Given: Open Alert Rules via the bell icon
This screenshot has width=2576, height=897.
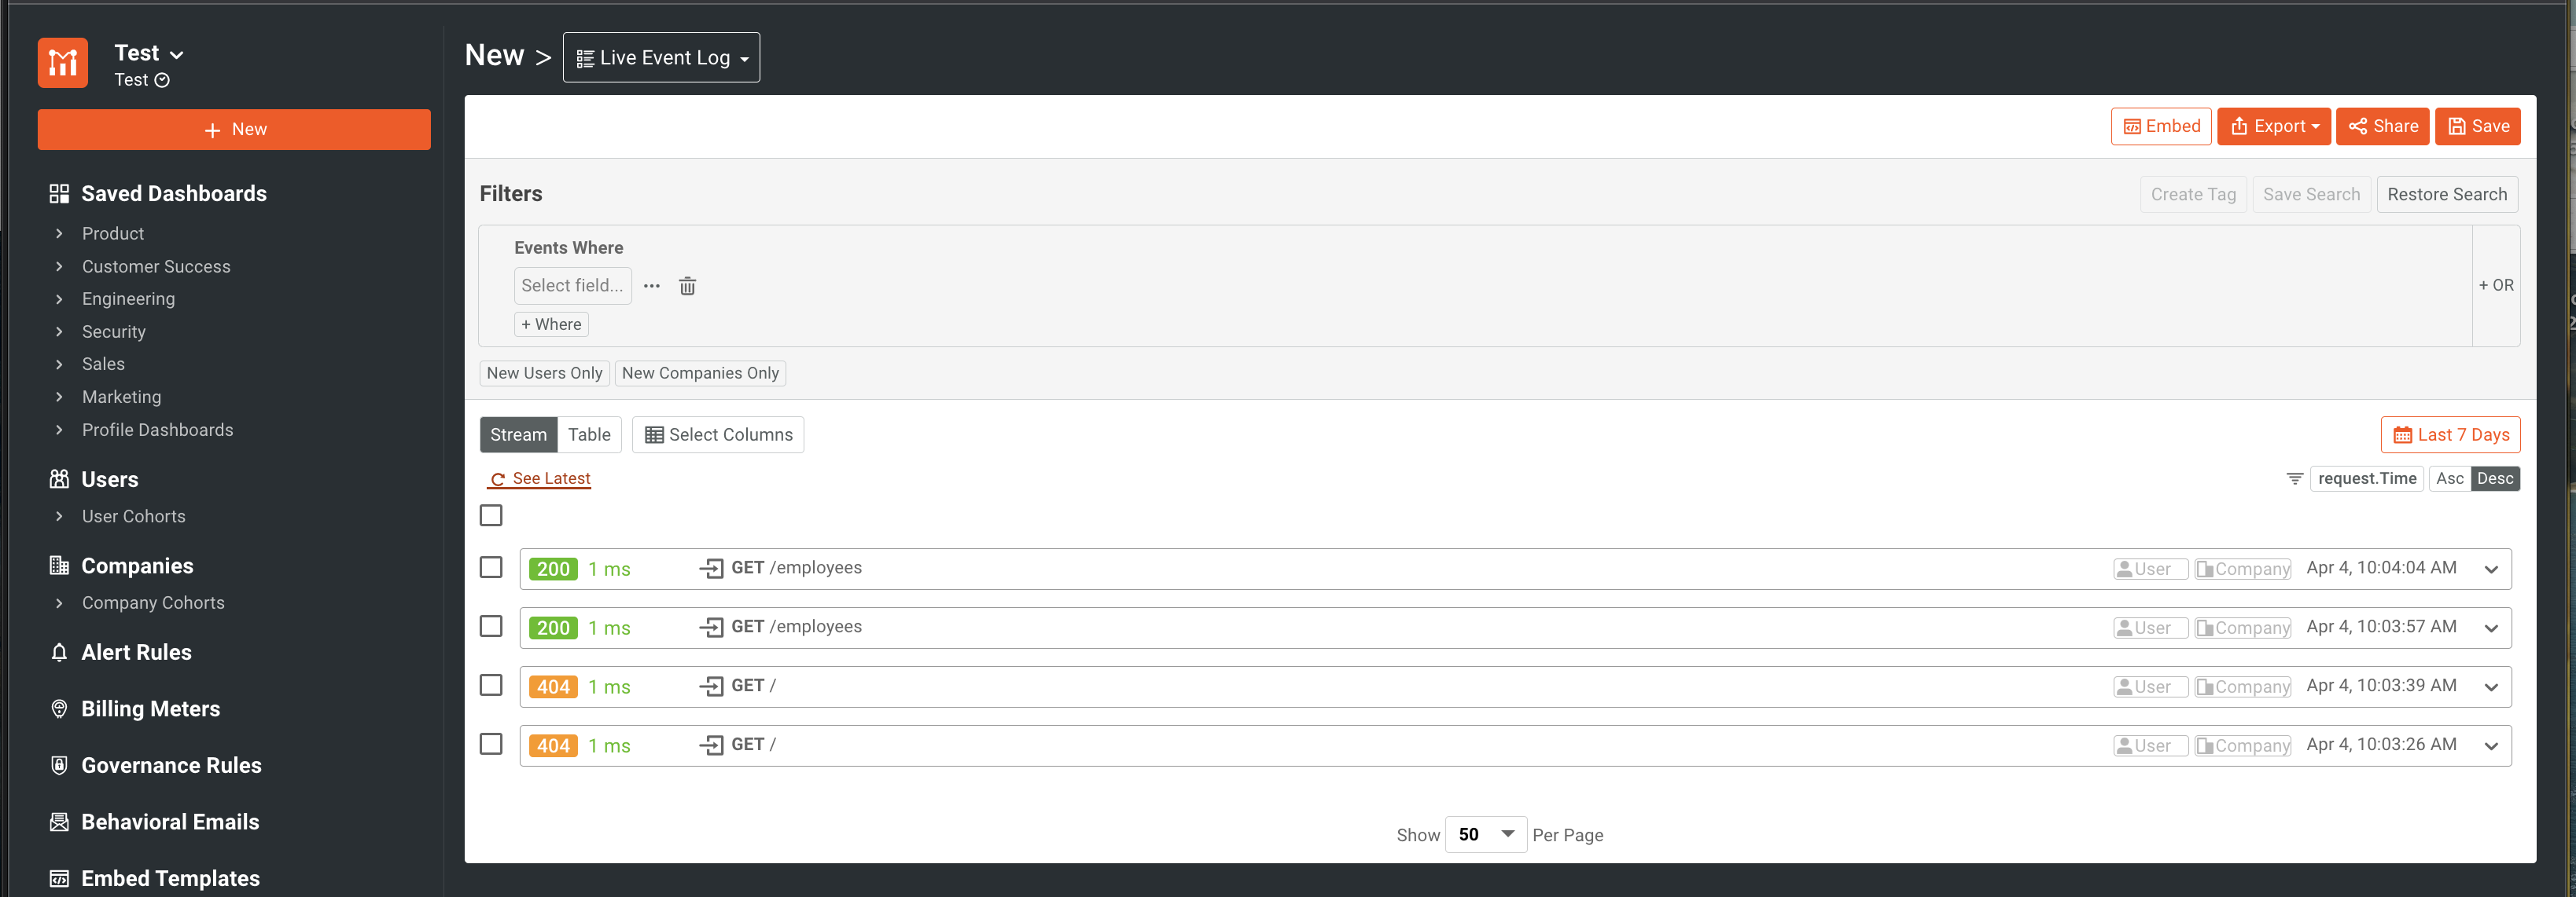Looking at the screenshot, I should [x=59, y=652].
